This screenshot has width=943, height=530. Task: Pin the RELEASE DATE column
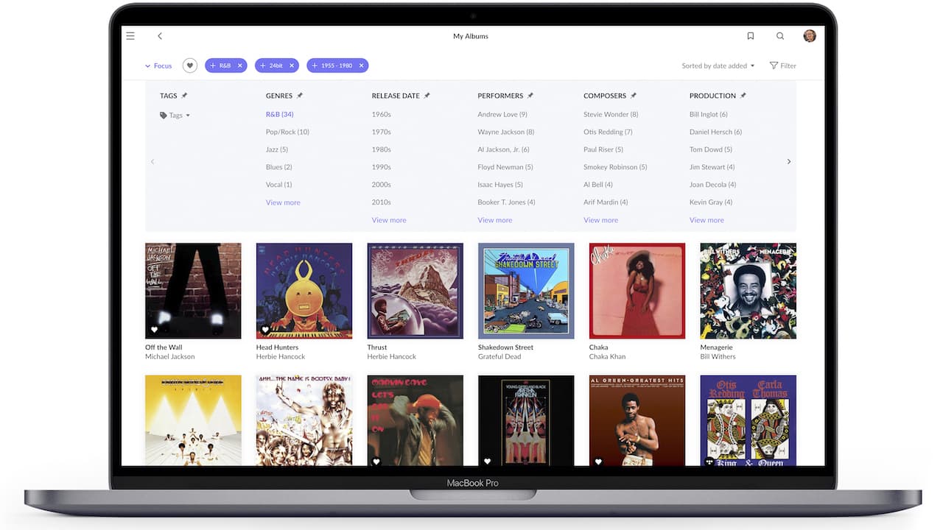[427, 96]
